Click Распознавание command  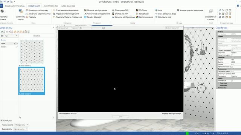coord(145,17)
